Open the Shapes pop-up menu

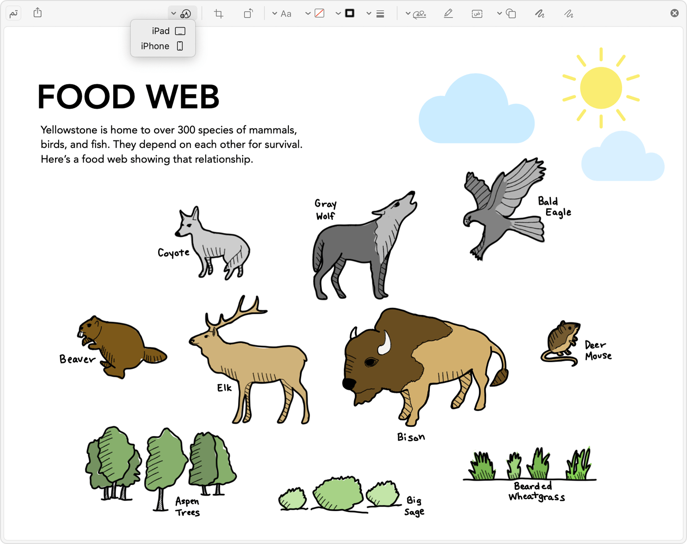(x=506, y=14)
